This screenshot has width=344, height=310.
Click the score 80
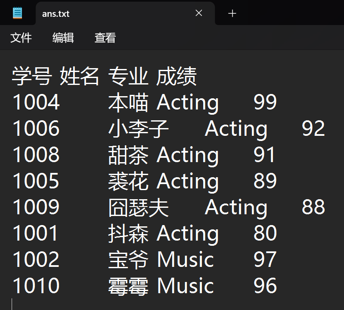click(x=265, y=233)
